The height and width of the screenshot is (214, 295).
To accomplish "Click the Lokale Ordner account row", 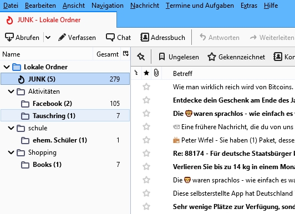I will tap(65, 67).
